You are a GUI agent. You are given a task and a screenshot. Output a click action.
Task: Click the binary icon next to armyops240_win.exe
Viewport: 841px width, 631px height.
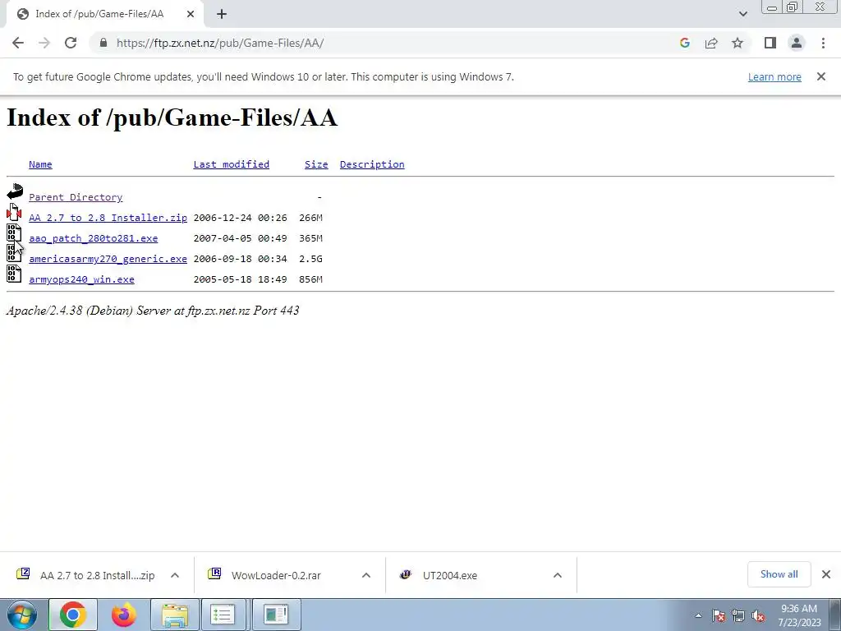pos(14,274)
